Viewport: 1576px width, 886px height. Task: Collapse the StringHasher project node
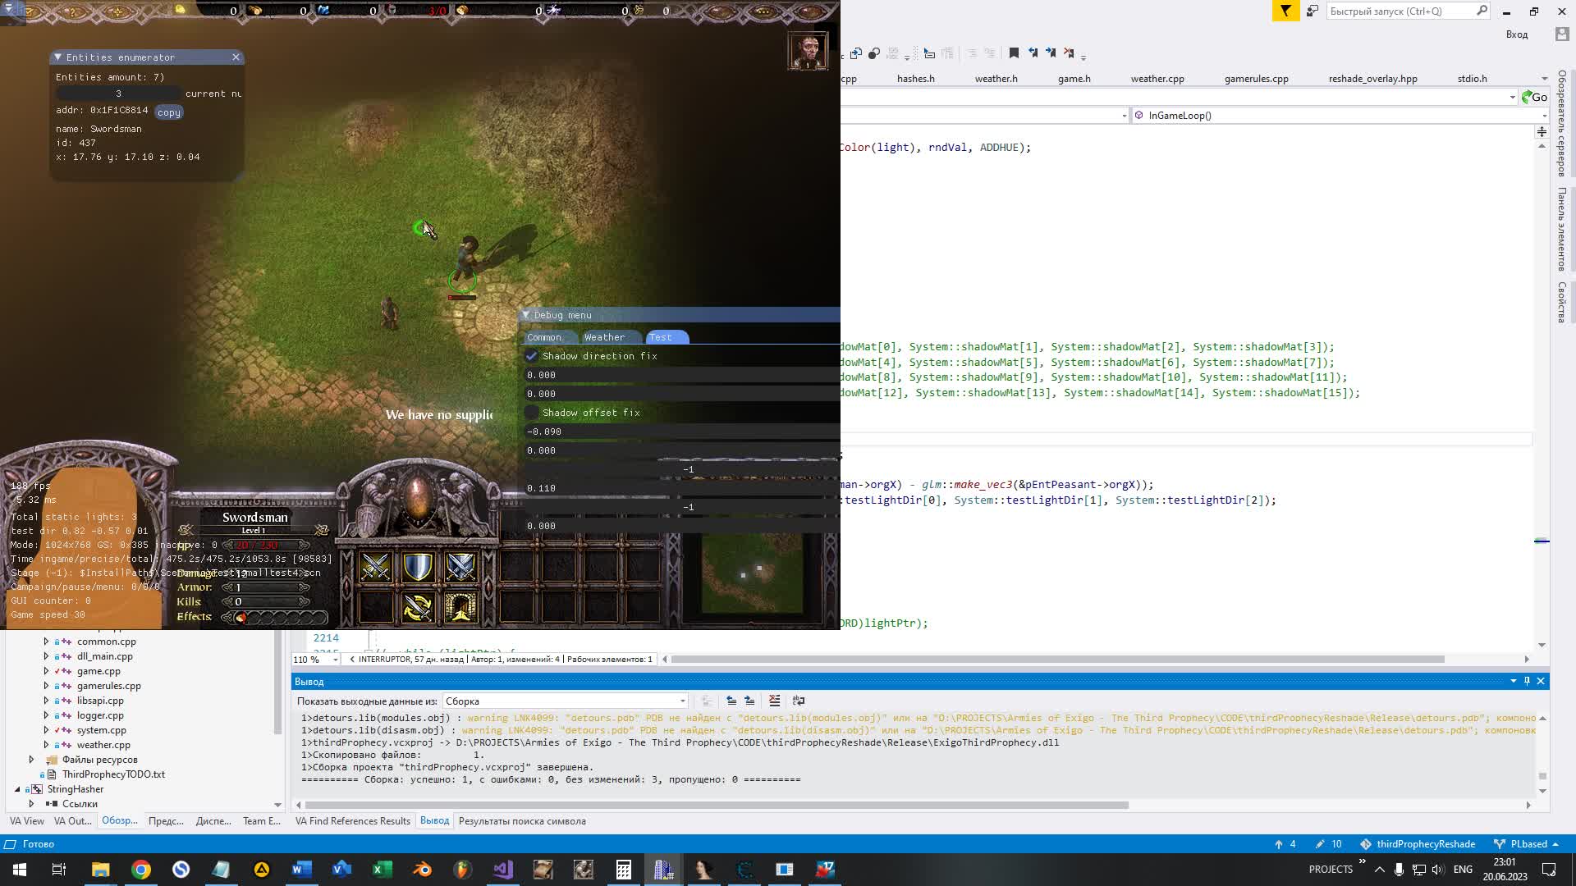coord(17,789)
